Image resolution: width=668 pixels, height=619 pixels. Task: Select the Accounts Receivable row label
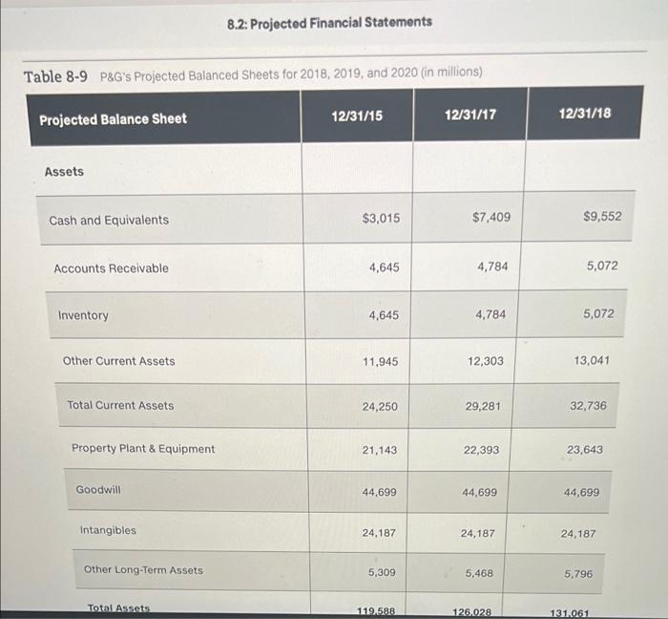pyautogui.click(x=111, y=268)
